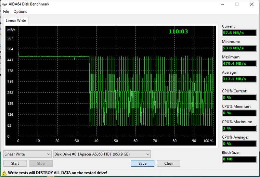260x177 pixels.
Task: Click the elapsed timer 110:03 on graph
Action: coord(178,31)
